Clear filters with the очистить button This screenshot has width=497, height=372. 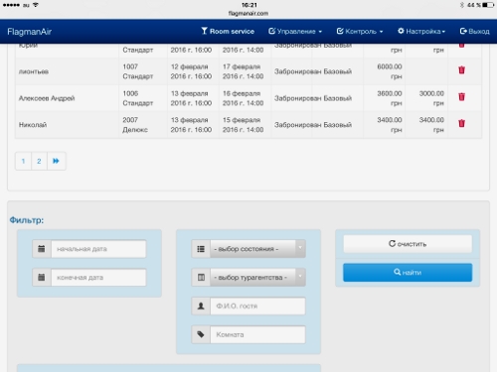point(408,244)
